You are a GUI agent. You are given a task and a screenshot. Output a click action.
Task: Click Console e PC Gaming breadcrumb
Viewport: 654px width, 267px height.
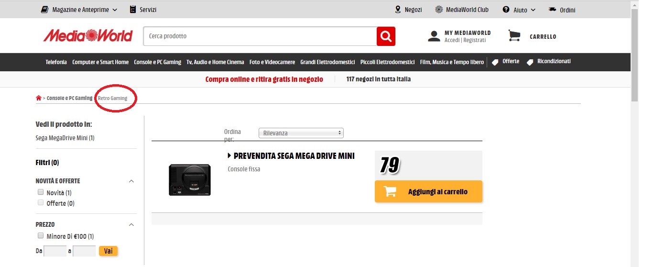(x=69, y=98)
